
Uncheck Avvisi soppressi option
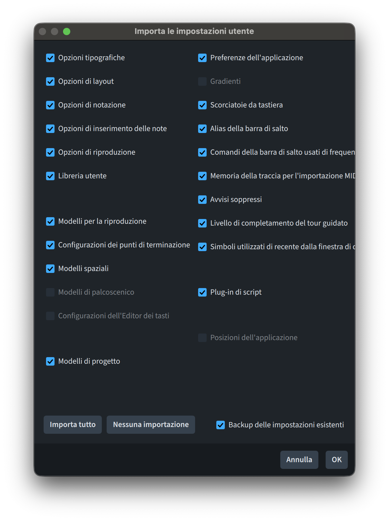point(202,200)
